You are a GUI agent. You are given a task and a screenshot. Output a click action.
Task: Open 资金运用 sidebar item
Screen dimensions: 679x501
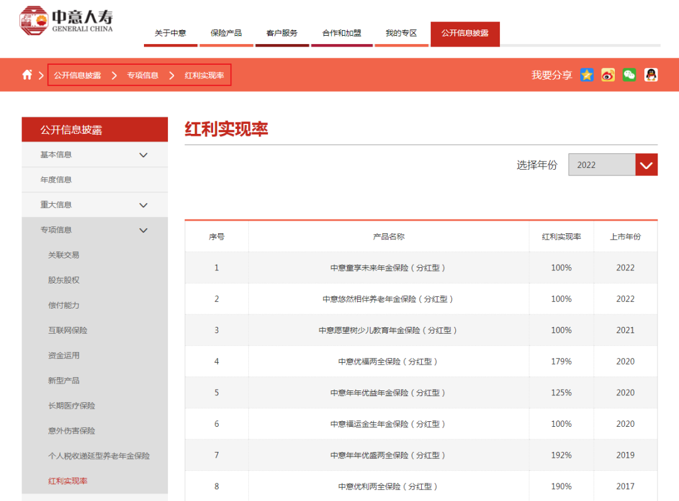coord(63,356)
